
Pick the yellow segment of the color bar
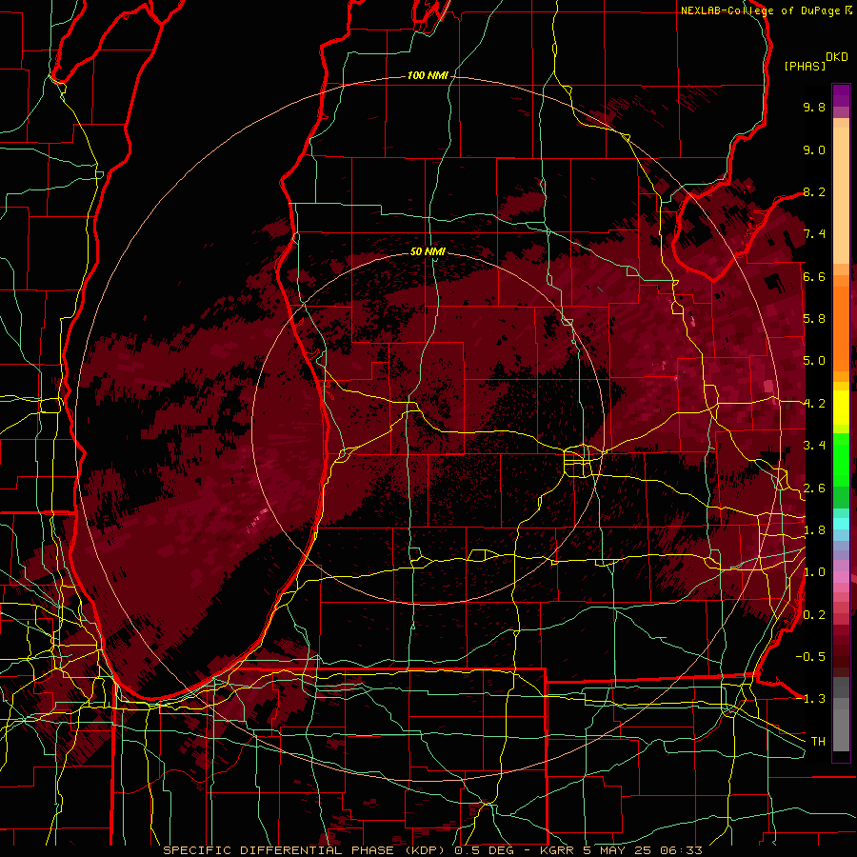coord(841,408)
